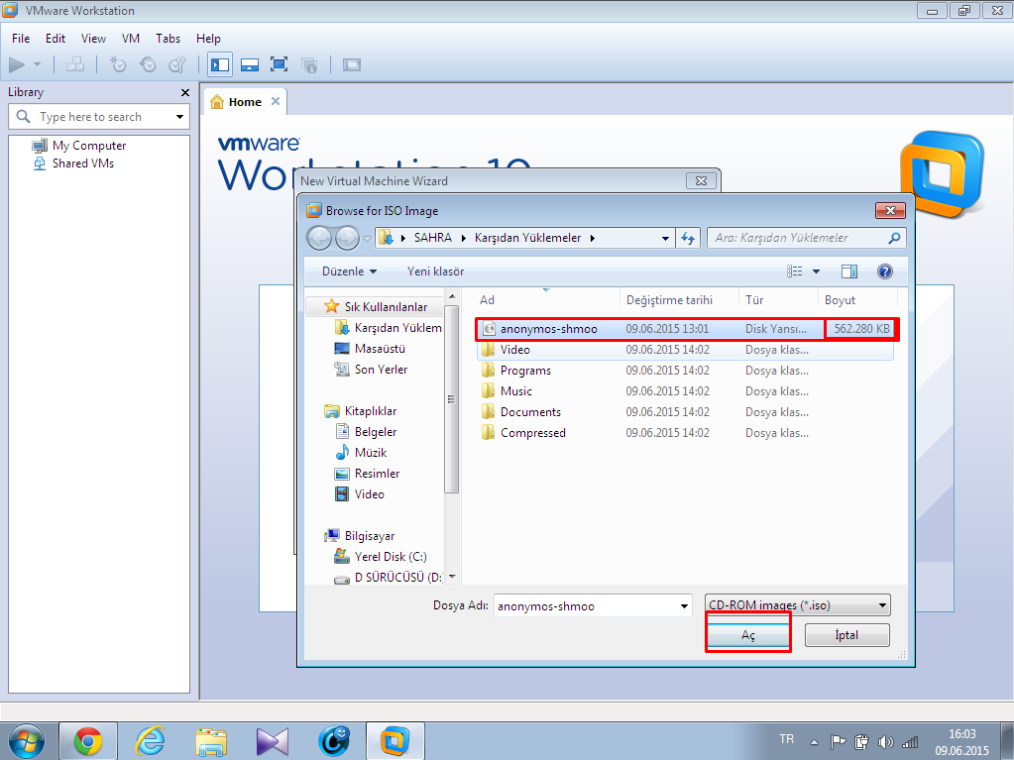Click the Yeni klasör button
1014x760 pixels.
tap(436, 271)
